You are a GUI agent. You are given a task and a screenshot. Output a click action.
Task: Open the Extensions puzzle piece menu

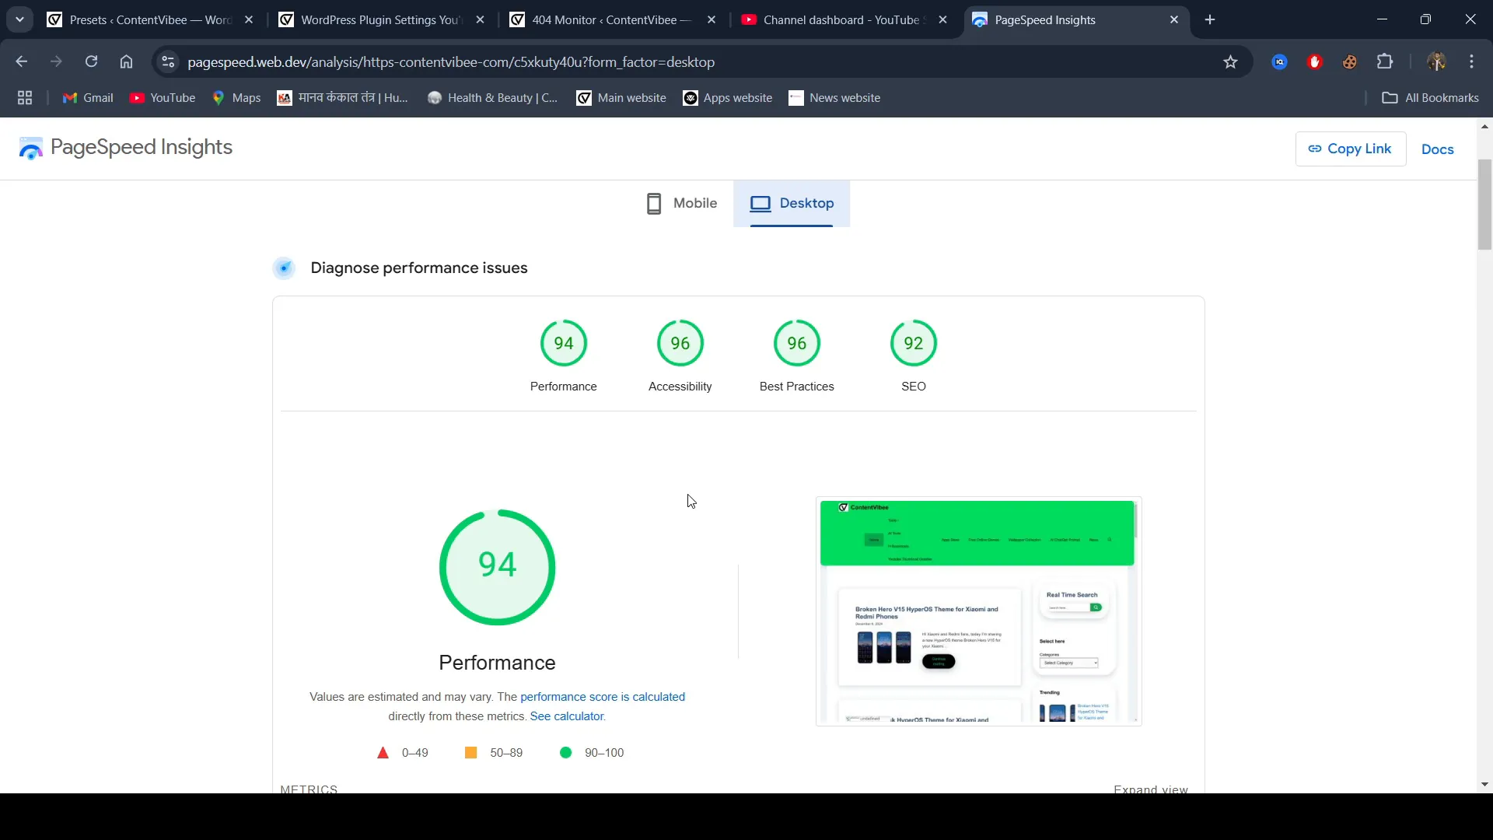[1385, 61]
